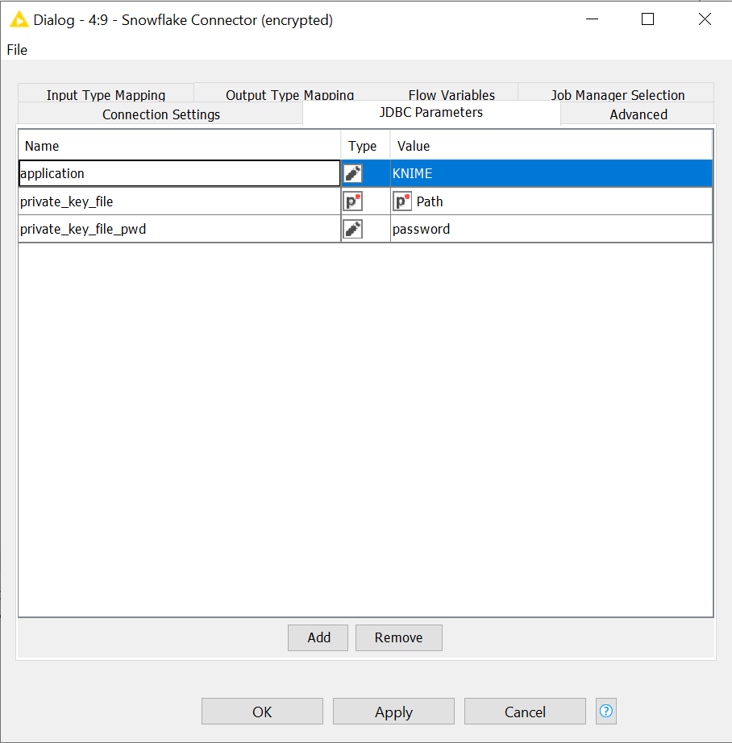
Task: Click the path type icon for private_key_file
Action: pyautogui.click(x=353, y=201)
